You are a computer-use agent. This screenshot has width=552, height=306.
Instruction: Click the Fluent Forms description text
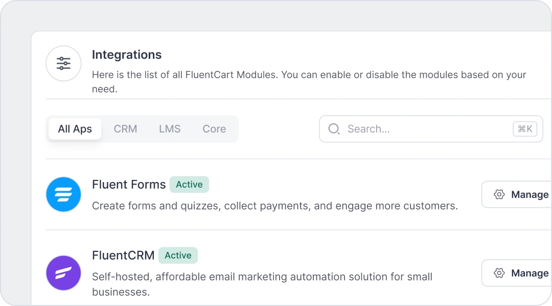point(274,206)
